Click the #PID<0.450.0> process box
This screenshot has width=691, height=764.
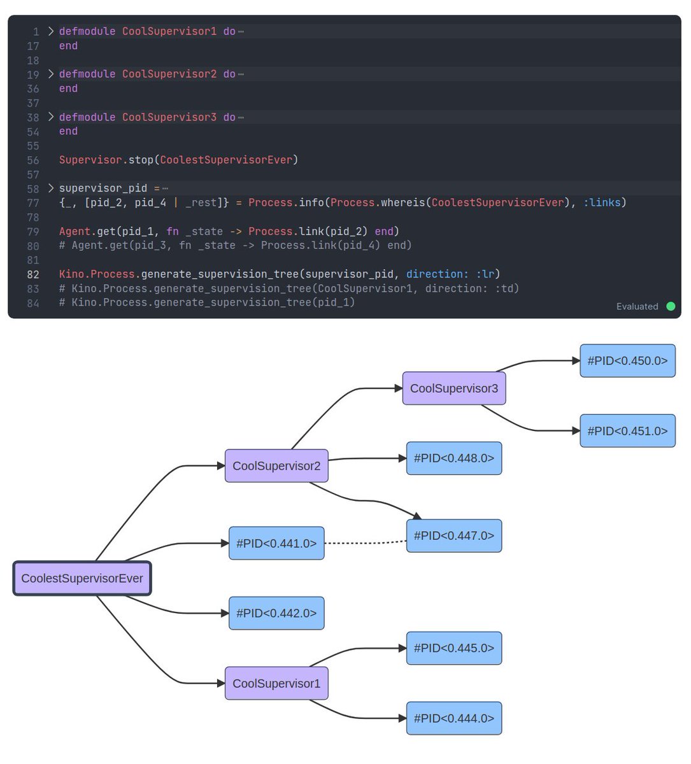tap(627, 360)
